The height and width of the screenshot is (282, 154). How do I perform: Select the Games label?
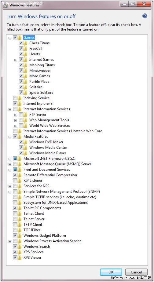29,37
